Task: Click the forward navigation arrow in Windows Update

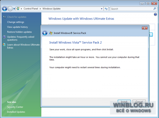Action: tap(10, 9)
